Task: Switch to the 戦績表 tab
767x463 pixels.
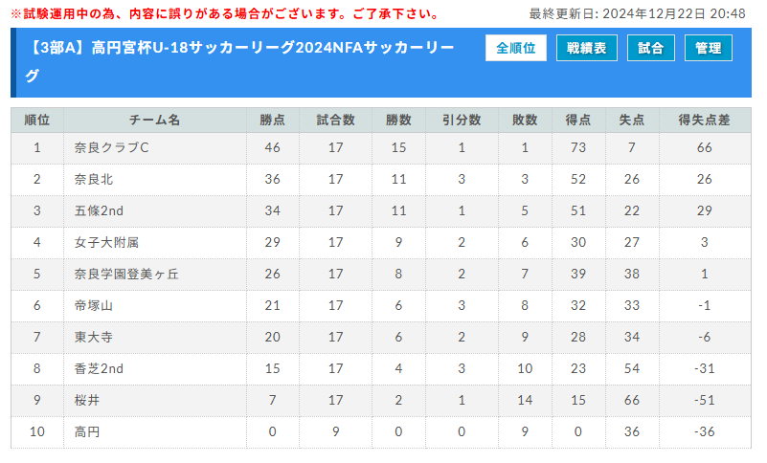Action: [x=586, y=48]
